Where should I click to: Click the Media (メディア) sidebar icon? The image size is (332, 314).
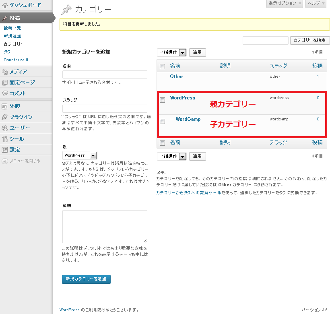[x=5, y=72]
